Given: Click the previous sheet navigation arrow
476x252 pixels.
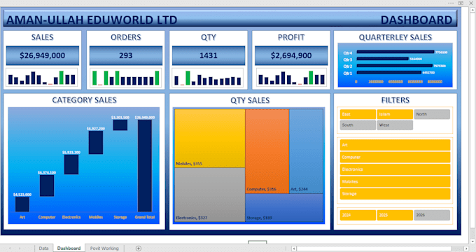Looking at the screenshot, I should click(x=10, y=248).
